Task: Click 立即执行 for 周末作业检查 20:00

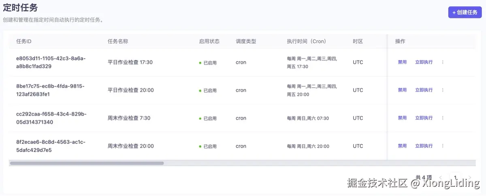Action: 424,146
